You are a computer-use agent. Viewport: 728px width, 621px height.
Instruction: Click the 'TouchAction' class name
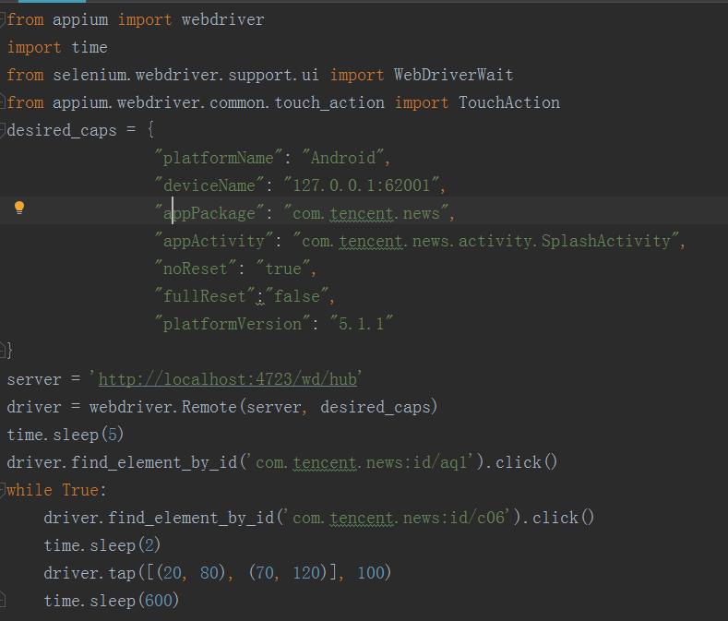509,102
